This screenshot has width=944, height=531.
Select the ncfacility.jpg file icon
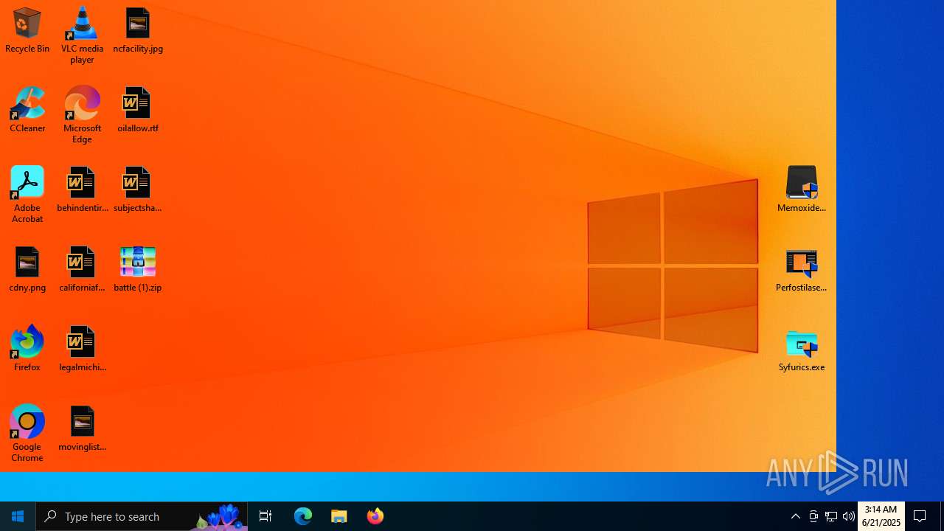point(138,31)
